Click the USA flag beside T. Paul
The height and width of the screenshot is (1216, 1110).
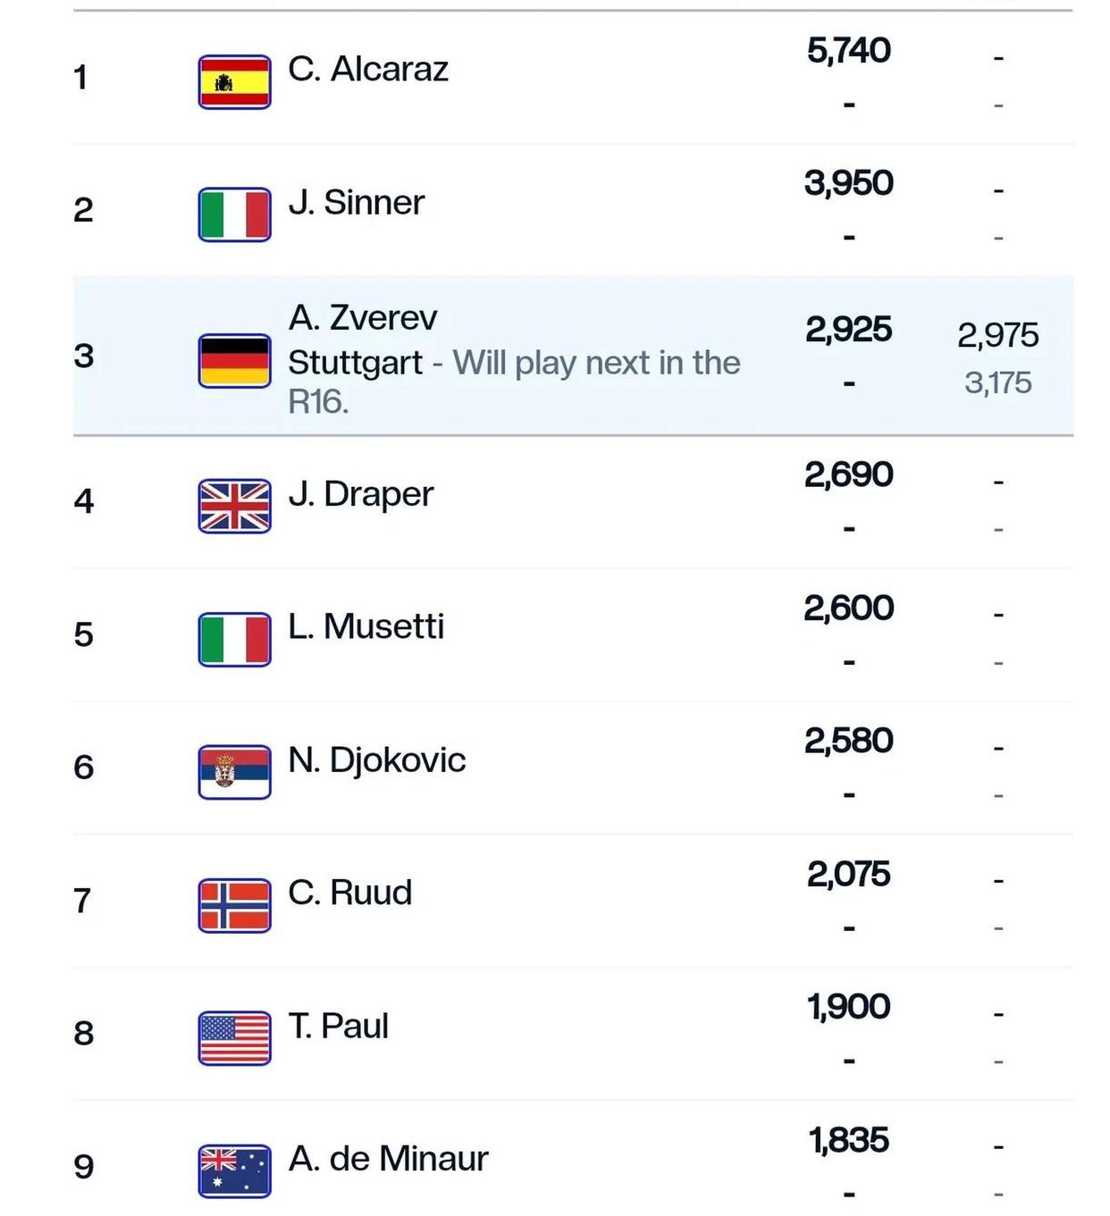click(x=234, y=1038)
